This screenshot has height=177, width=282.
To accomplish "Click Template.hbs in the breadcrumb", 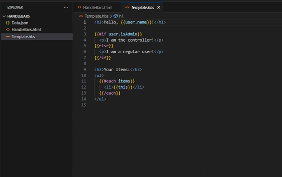I will coord(97,16).
